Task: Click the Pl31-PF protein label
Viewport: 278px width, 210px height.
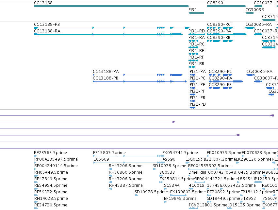Action: [197, 91]
